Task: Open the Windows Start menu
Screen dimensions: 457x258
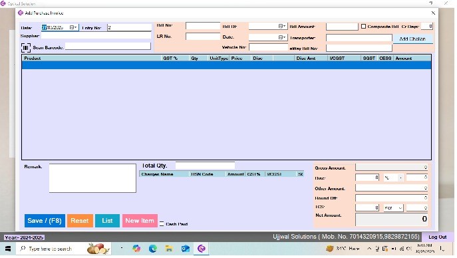Action: [8, 249]
